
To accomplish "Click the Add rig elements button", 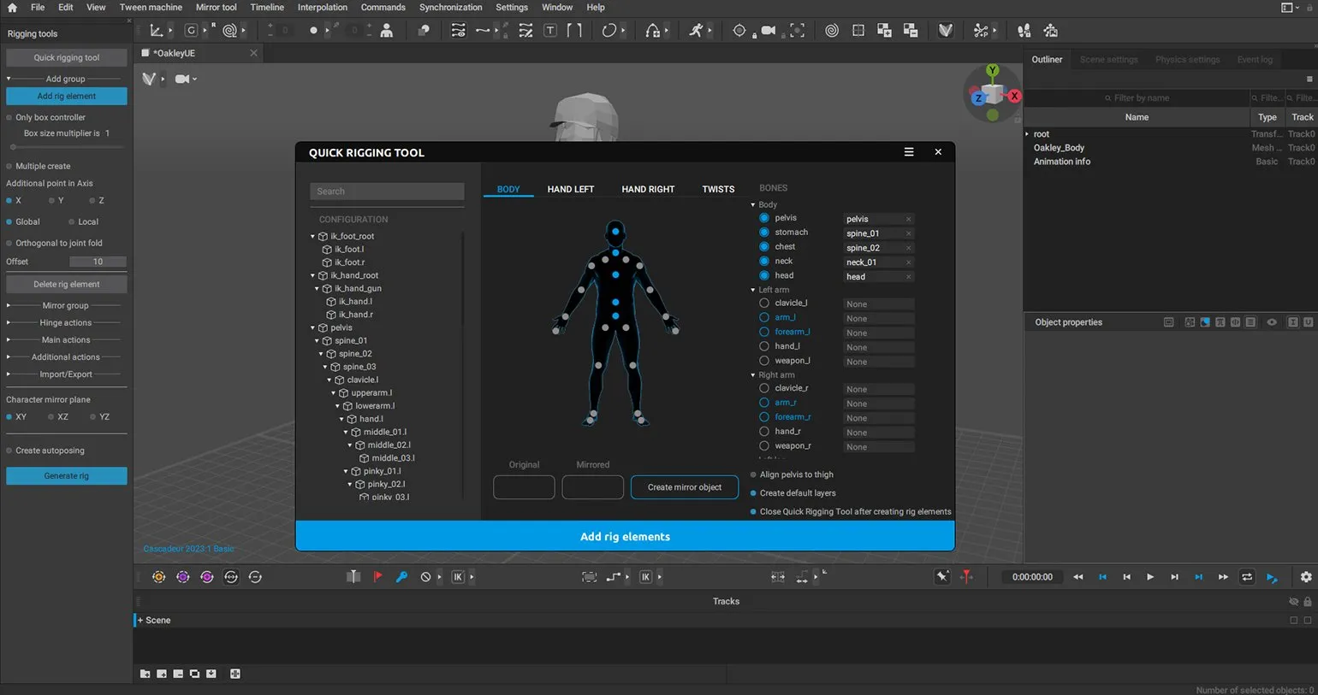I will tap(625, 537).
